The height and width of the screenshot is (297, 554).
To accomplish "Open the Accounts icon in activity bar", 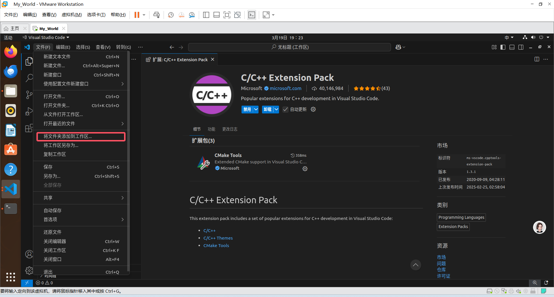I will (29, 254).
